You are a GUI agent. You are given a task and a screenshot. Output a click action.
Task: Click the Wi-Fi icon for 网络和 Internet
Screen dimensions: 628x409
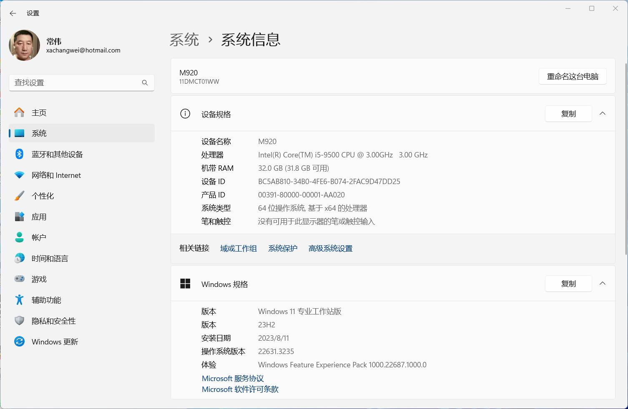(19, 175)
